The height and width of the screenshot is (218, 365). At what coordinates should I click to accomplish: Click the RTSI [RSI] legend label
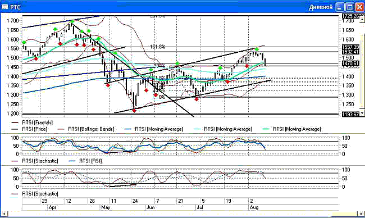90,161
